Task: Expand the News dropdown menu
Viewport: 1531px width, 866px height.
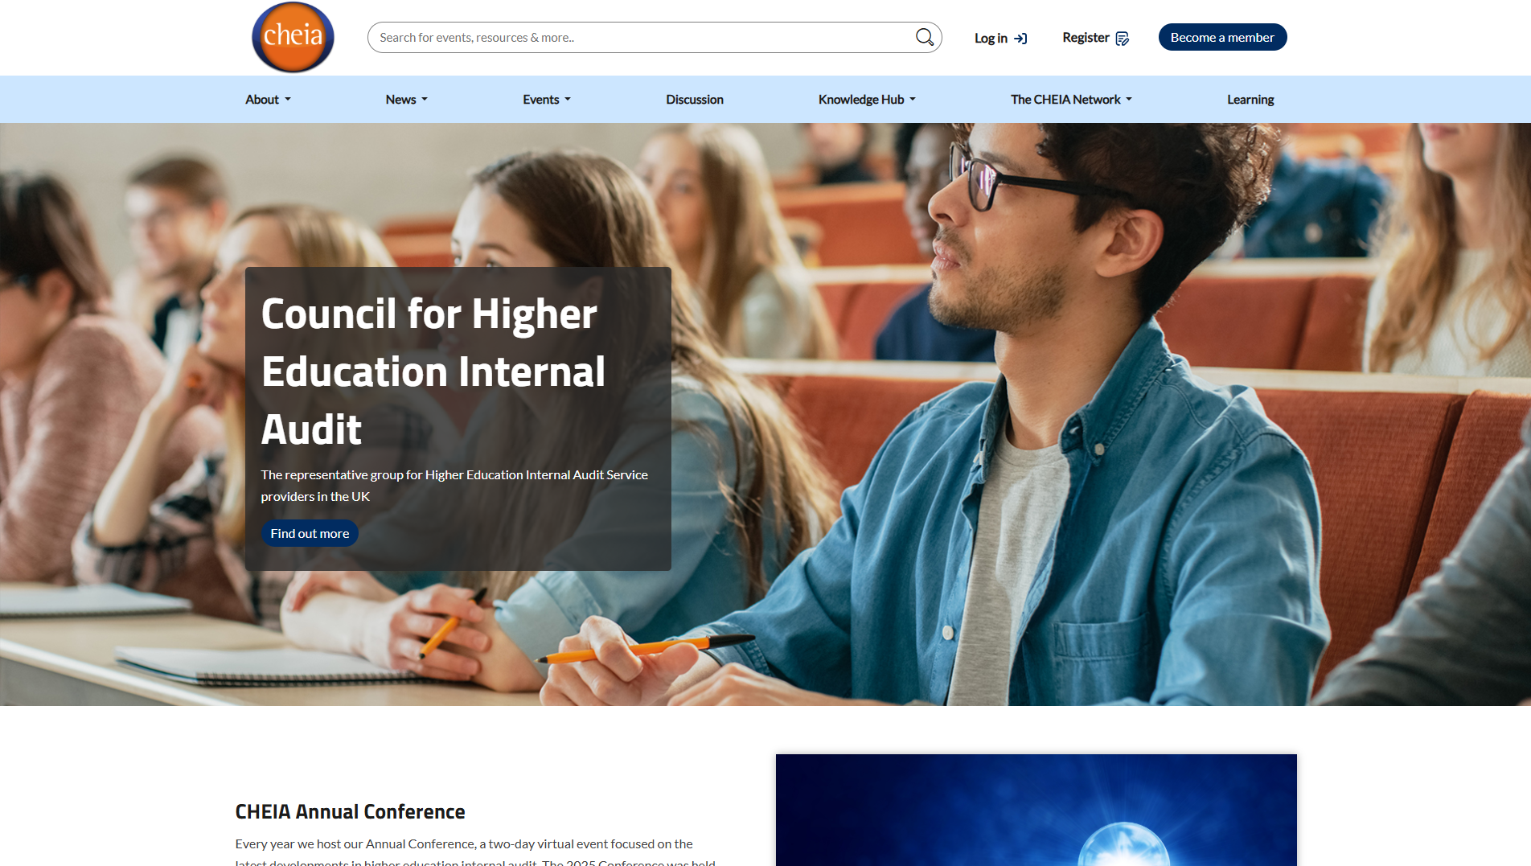Action: click(406, 100)
